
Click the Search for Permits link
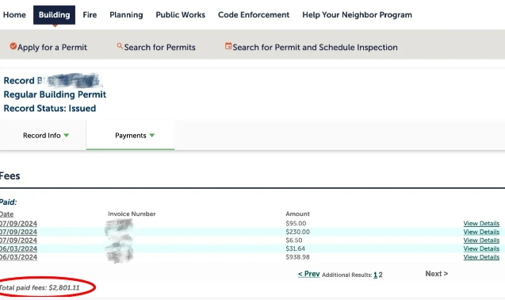160,47
